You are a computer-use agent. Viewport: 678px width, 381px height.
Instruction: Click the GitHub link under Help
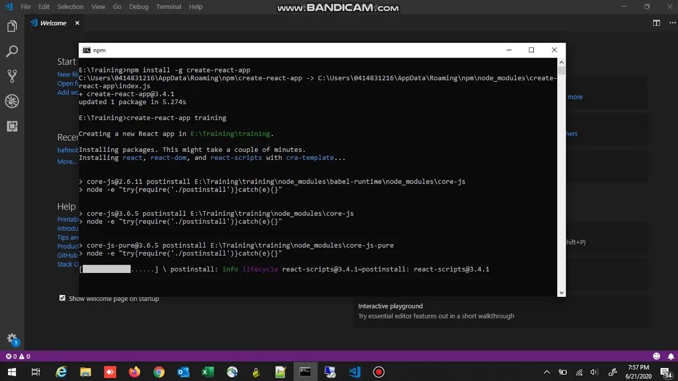tap(68, 255)
